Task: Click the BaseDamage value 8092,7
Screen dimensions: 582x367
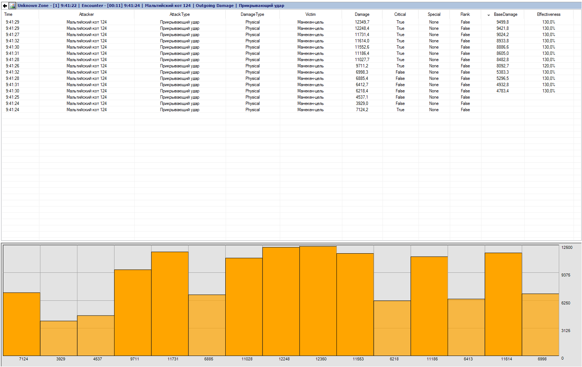Action: 502,66
